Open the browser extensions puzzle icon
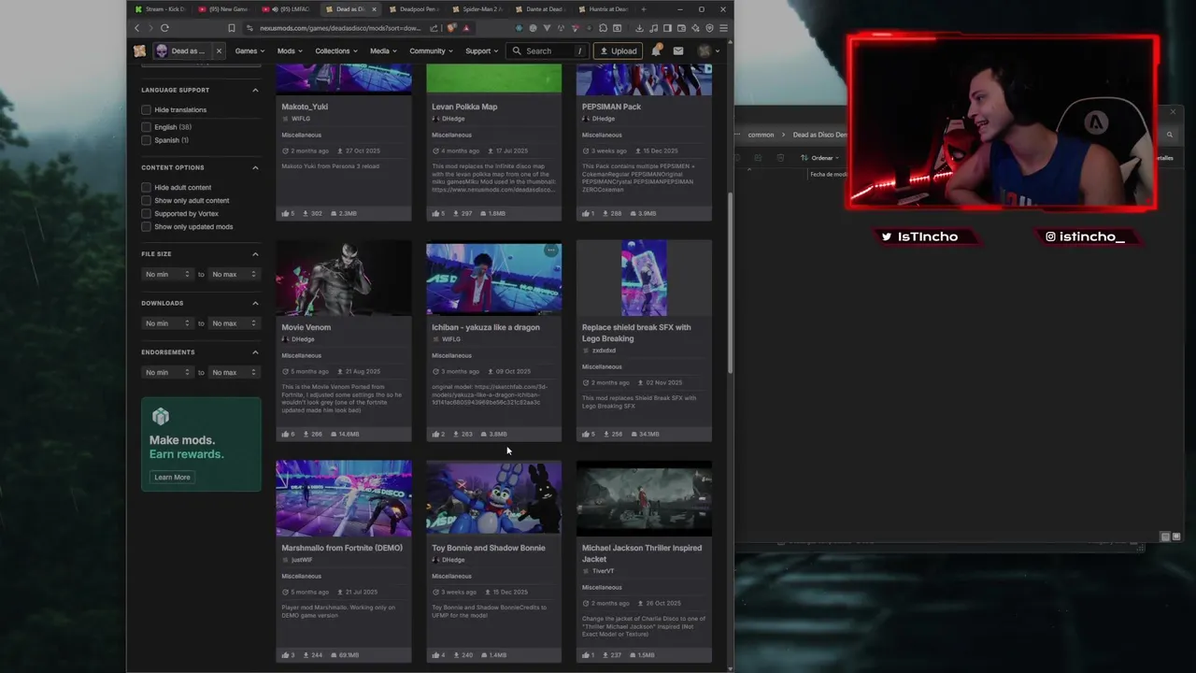This screenshot has height=673, width=1196. pyautogui.click(x=603, y=28)
